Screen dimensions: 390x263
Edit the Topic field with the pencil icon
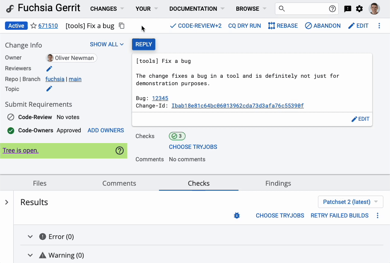point(49,89)
